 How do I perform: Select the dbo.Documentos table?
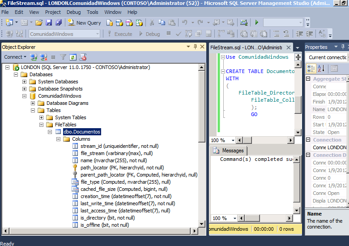(x=82, y=132)
